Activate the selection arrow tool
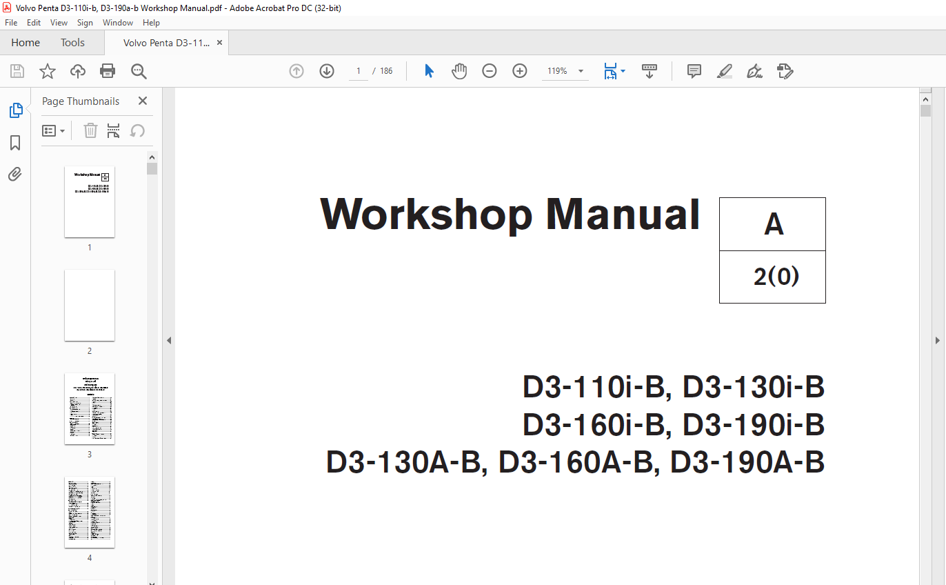 pyautogui.click(x=429, y=71)
